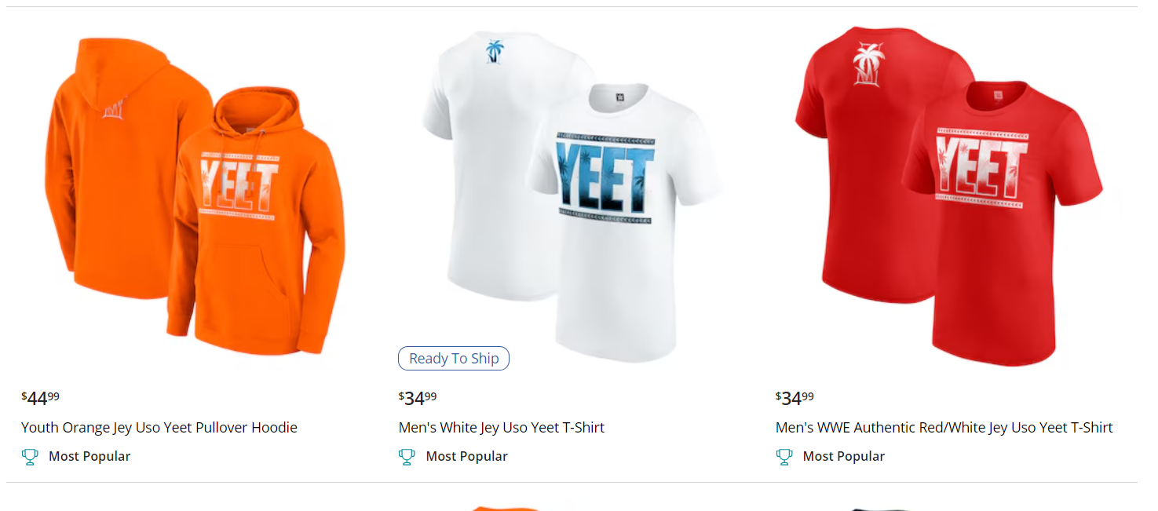The image size is (1158, 511).
Task: Open the Youth Orange Jey Uso Hoodie link
Action: 159,428
